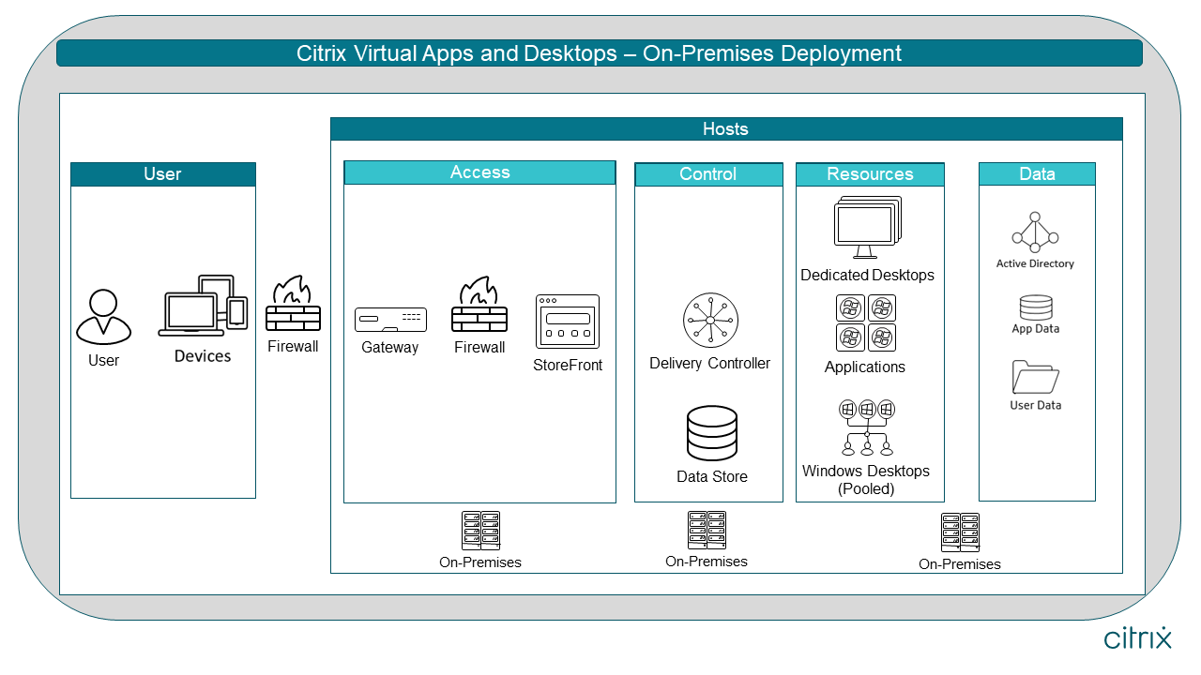Click the 'Delivery Controller' label
Image resolution: width=1201 pixels, height=675 pixels.
tap(710, 364)
